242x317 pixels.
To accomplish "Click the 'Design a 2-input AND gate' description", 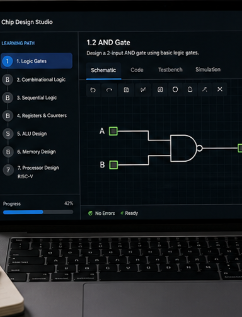I will 142,53.
